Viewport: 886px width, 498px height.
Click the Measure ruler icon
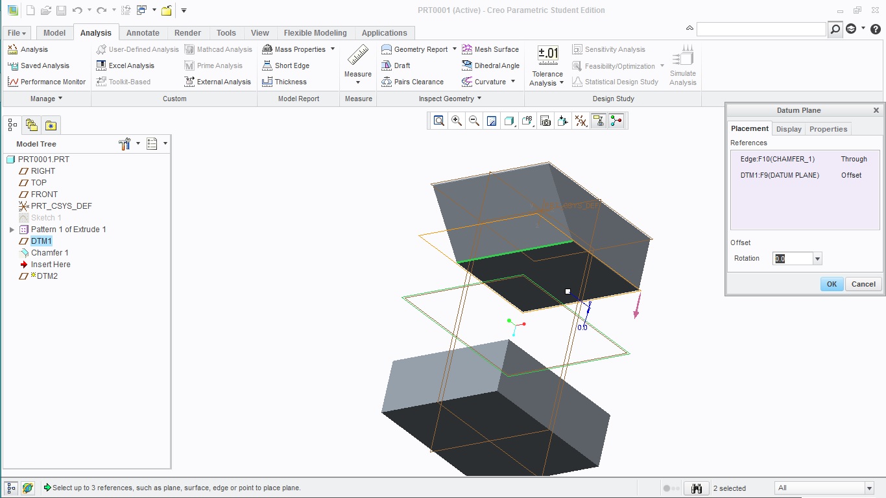(358, 56)
